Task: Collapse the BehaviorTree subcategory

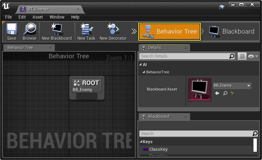Action: pos(144,72)
